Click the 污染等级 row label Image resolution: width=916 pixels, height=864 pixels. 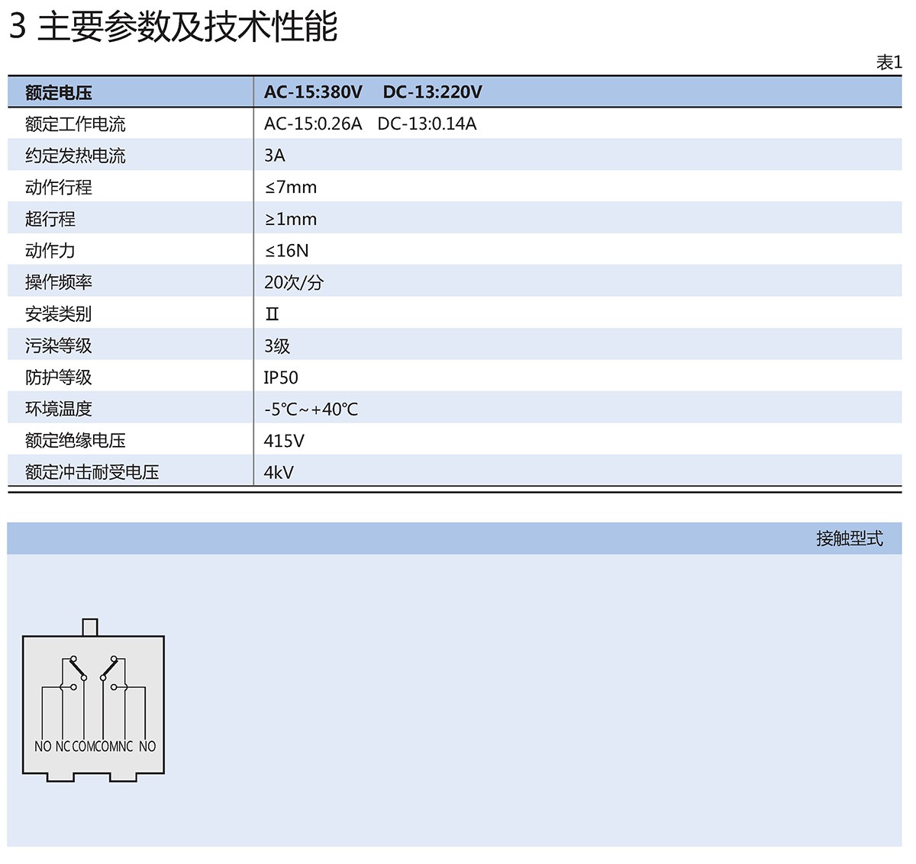(x=59, y=346)
